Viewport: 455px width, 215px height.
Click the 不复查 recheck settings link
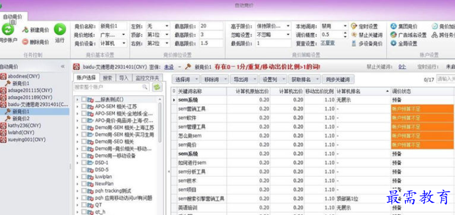(x=328, y=43)
